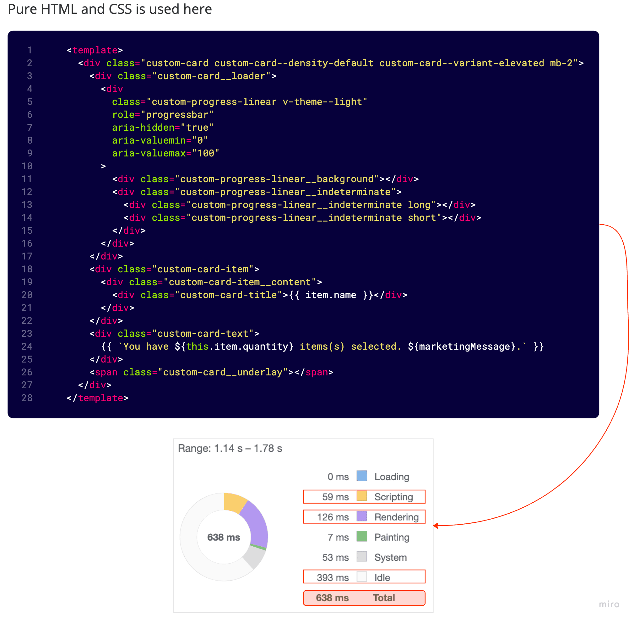Image resolution: width=634 pixels, height=622 pixels.
Task: Click the Pure HTML and CSS heading
Action: [x=110, y=9]
